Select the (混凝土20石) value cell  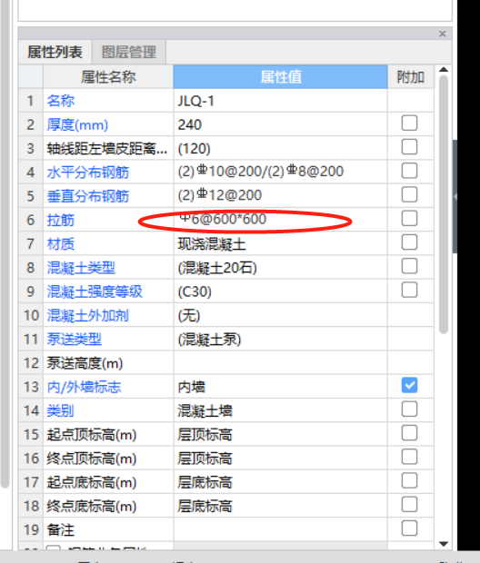point(280,268)
